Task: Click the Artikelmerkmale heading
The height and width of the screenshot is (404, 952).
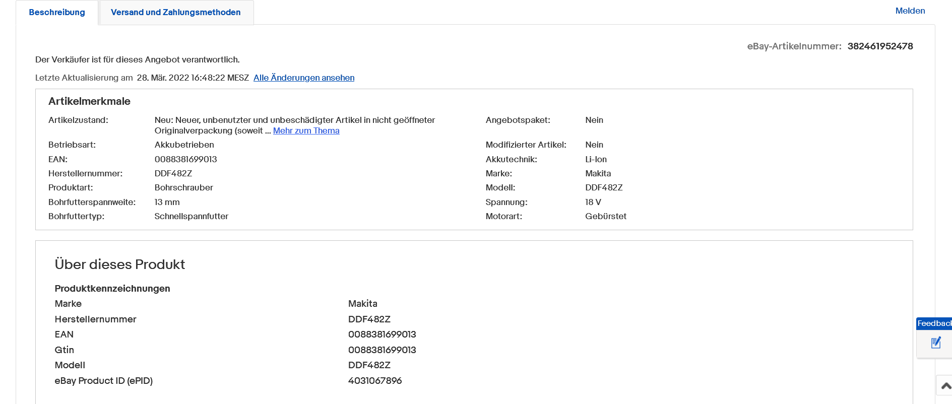Action: pyautogui.click(x=89, y=101)
